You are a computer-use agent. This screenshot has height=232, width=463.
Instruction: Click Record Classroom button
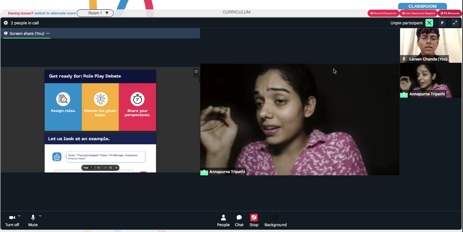(383, 13)
